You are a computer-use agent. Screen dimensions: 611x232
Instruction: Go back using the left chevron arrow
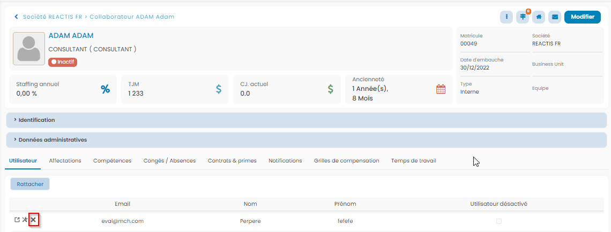click(x=17, y=17)
